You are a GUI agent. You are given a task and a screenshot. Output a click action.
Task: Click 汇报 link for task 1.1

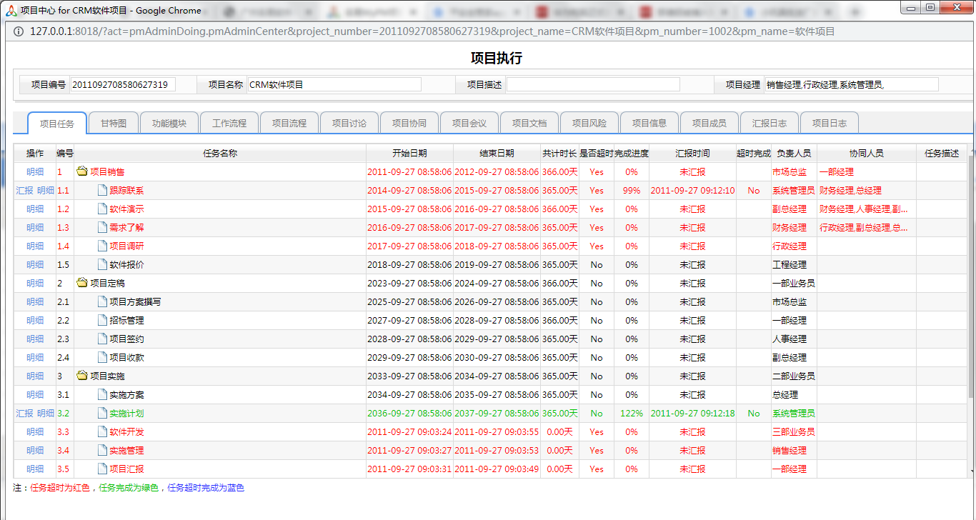(24, 191)
